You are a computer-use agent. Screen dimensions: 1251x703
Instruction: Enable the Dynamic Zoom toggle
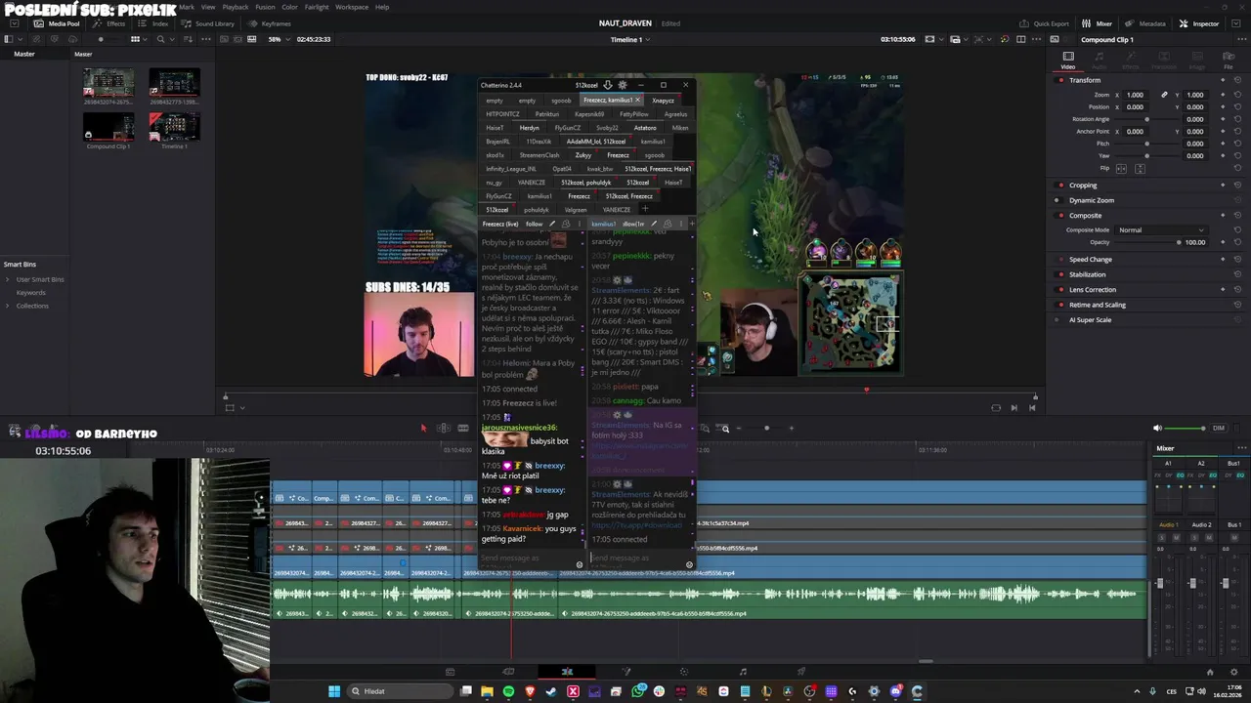point(1057,200)
